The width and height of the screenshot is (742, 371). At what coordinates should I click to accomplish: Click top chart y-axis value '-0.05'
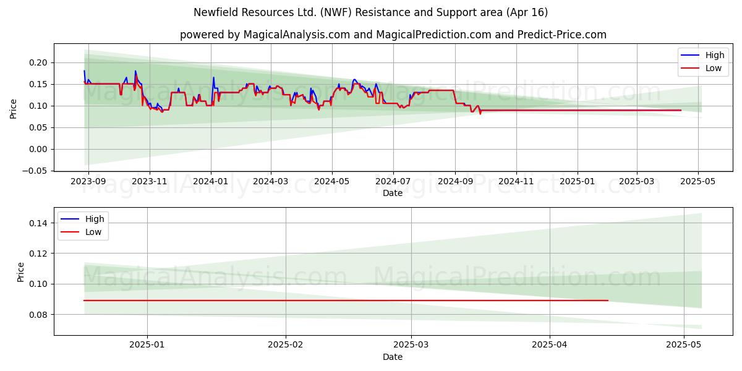36,171
